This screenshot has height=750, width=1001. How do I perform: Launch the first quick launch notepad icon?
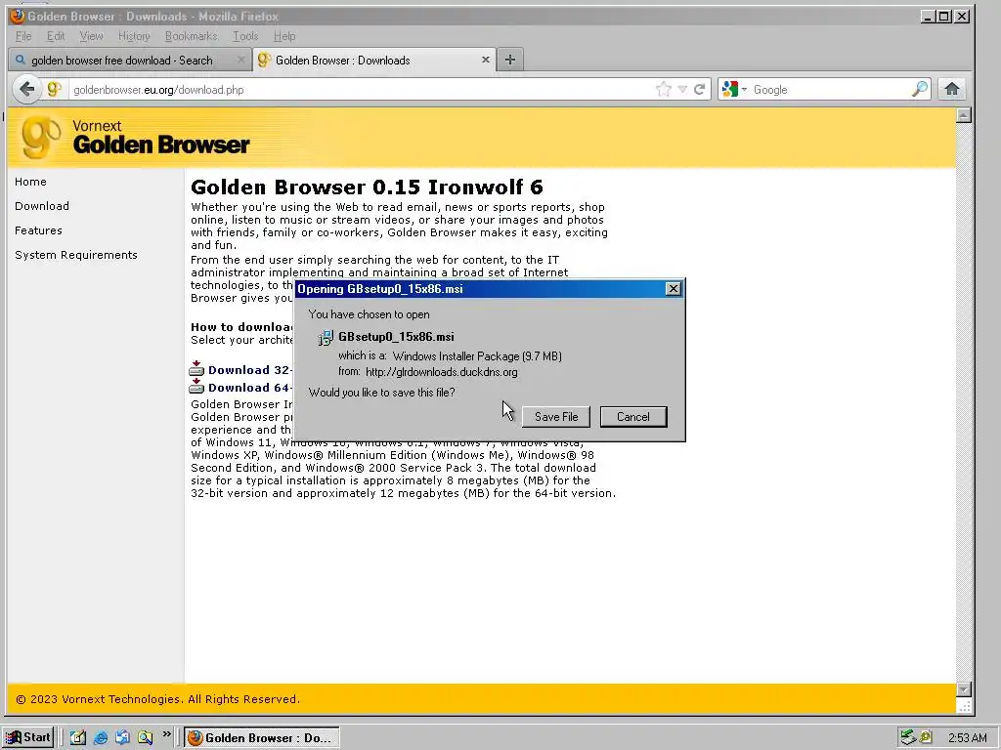pos(78,738)
